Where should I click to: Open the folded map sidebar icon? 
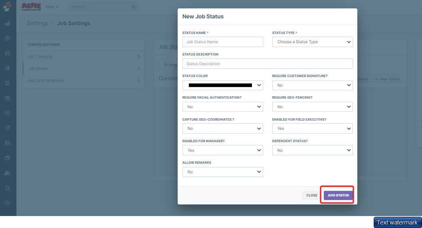(8, 98)
